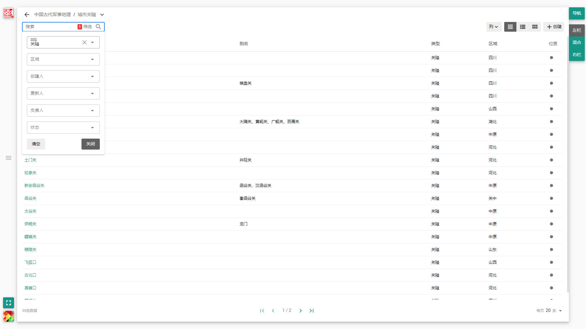Image resolution: width=586 pixels, height=329 pixels.
Task: Select the 混合 layout tab
Action: click(x=577, y=42)
